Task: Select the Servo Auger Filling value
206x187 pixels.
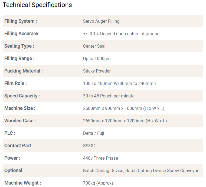Action: tap(101, 21)
